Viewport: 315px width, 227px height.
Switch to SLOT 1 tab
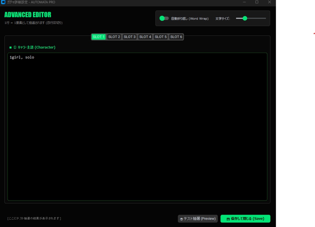pos(98,37)
